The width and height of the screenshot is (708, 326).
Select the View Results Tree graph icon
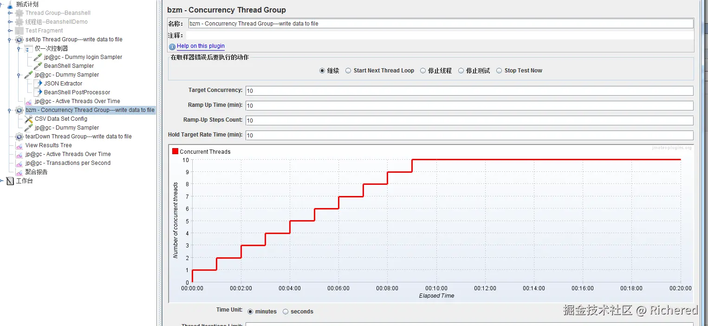(19, 145)
